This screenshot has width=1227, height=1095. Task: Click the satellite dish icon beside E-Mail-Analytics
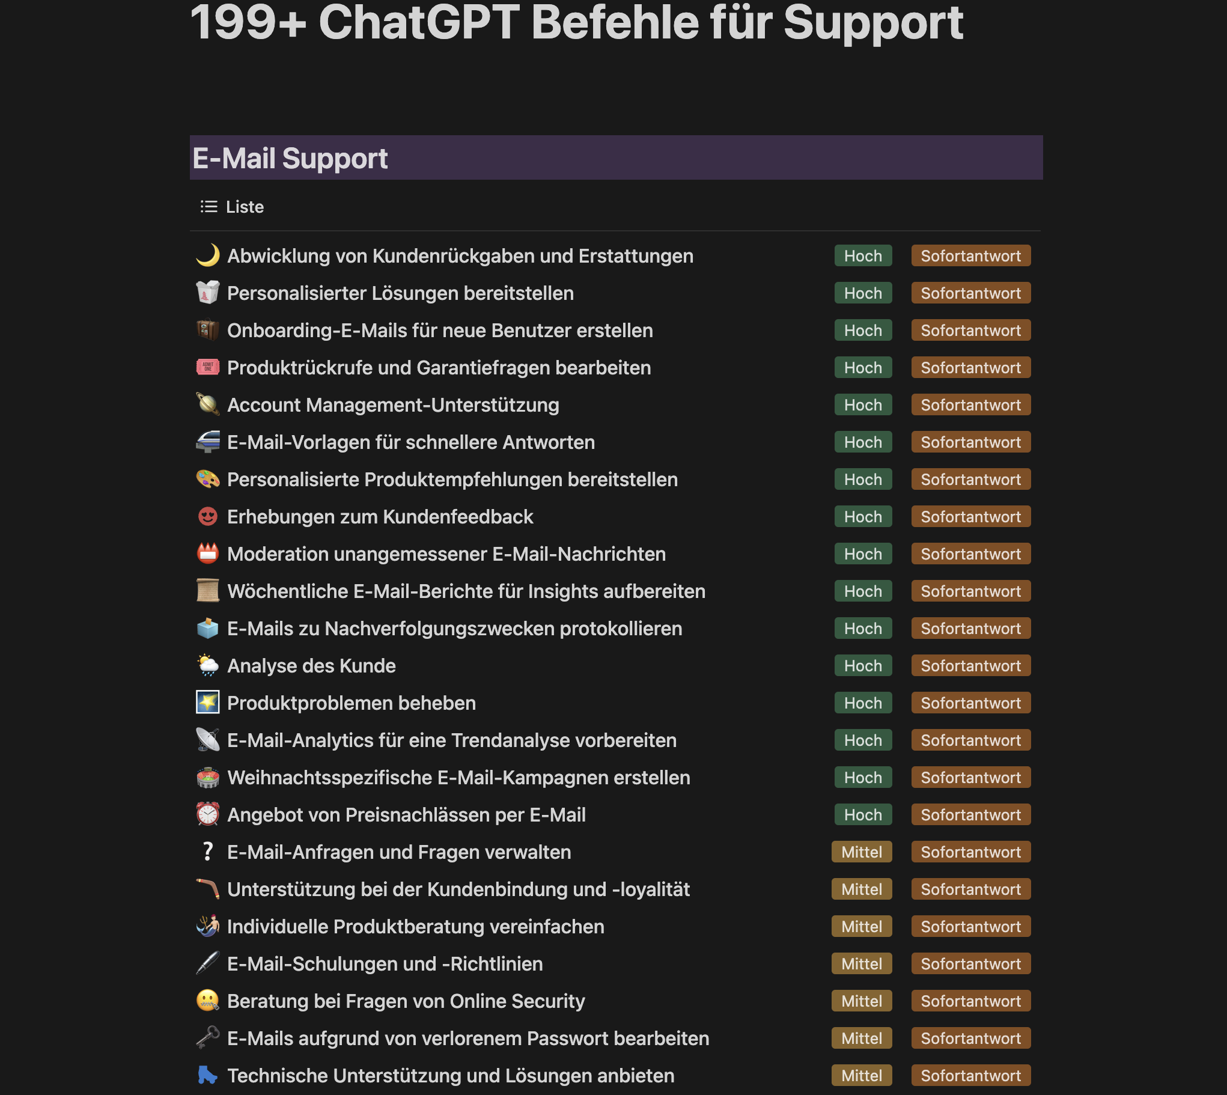tap(207, 740)
